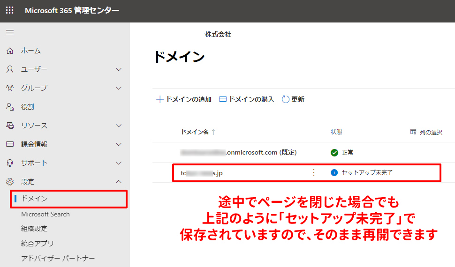Click the 株式会社 organization name
This screenshot has width=455, height=267.
click(218, 34)
